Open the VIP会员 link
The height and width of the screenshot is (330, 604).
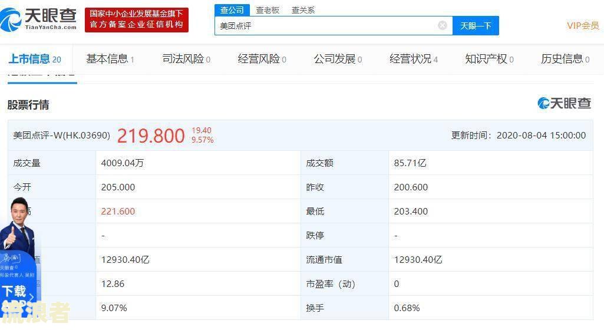click(583, 26)
